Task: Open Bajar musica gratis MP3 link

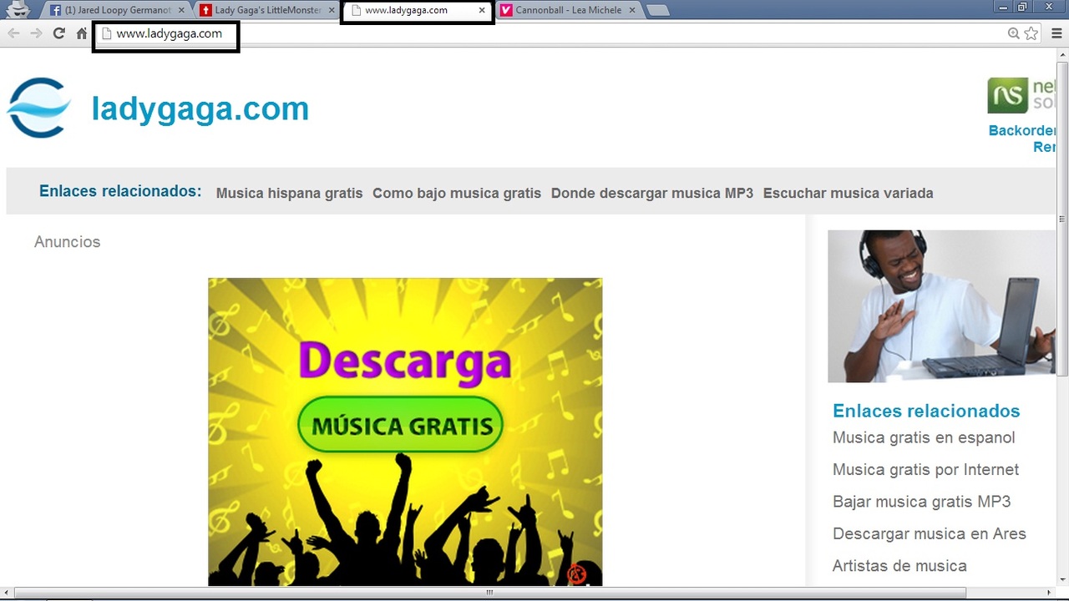Action: click(x=922, y=502)
